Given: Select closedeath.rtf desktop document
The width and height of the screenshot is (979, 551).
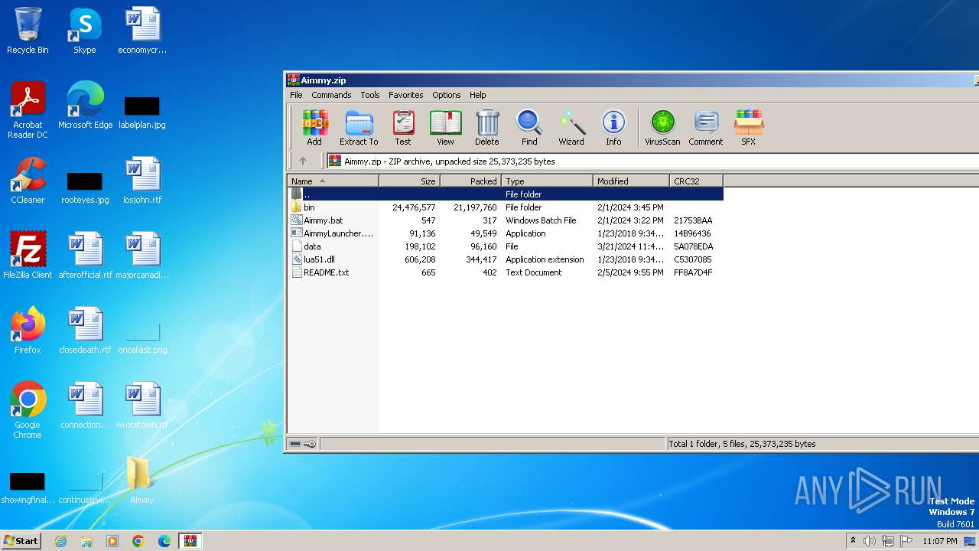Looking at the screenshot, I should point(85,331).
